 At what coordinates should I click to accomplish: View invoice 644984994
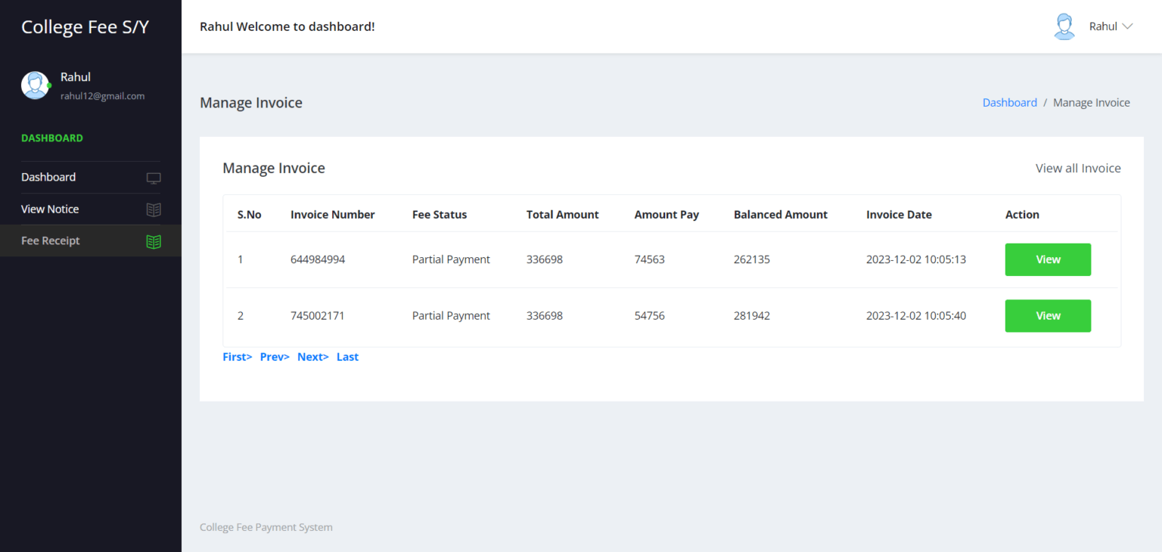[x=1047, y=259]
